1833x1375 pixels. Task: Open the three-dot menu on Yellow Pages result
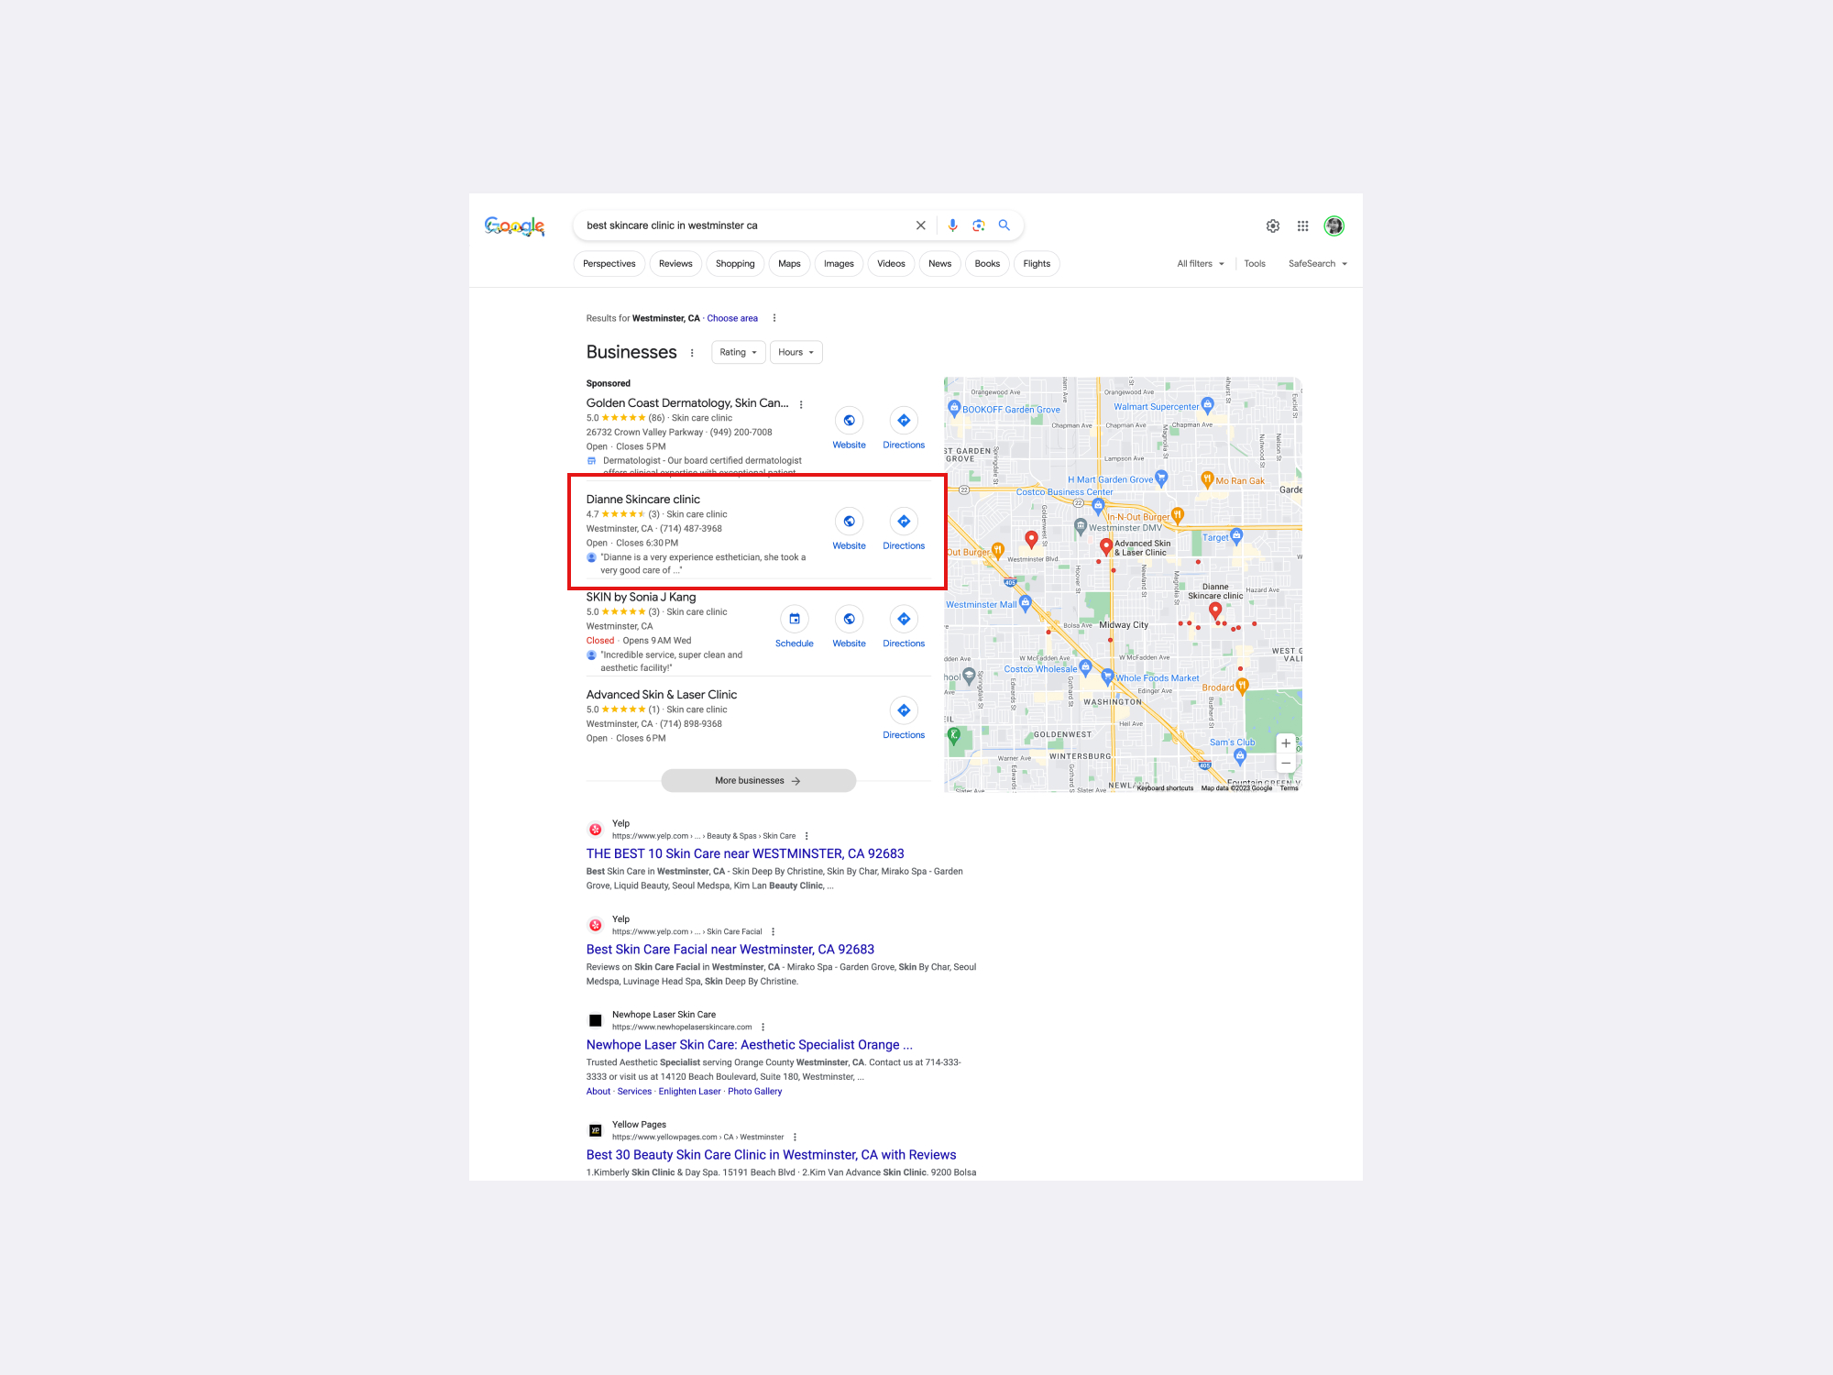click(795, 1137)
